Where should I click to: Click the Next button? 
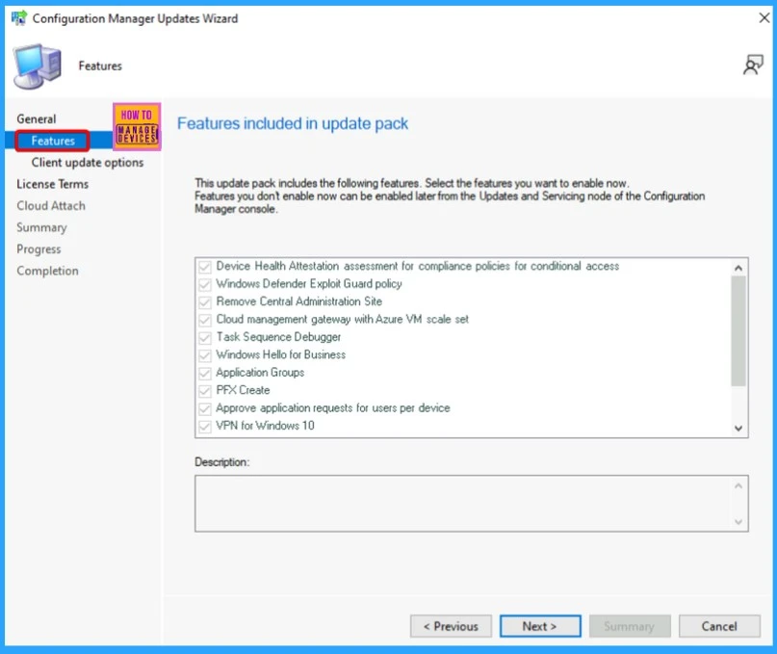tap(540, 626)
